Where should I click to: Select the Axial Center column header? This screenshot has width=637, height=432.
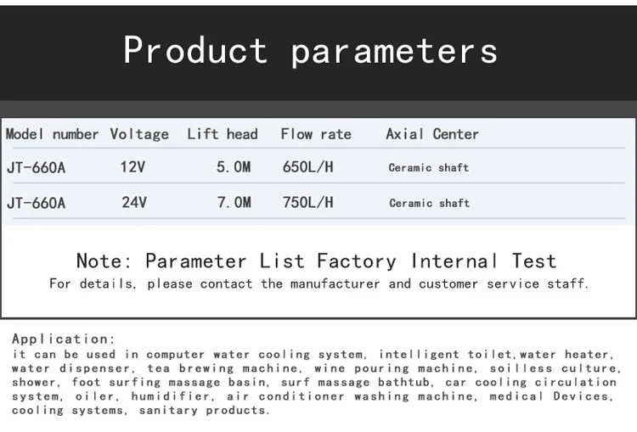[432, 134]
